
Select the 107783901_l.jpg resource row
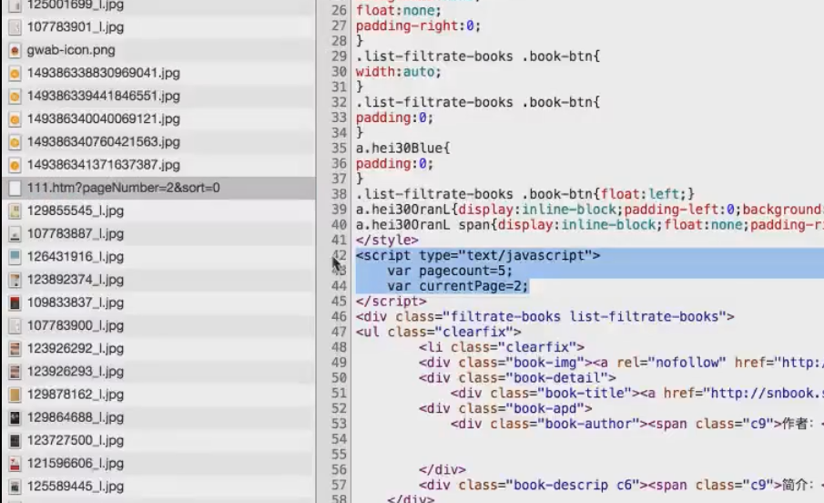(158, 27)
